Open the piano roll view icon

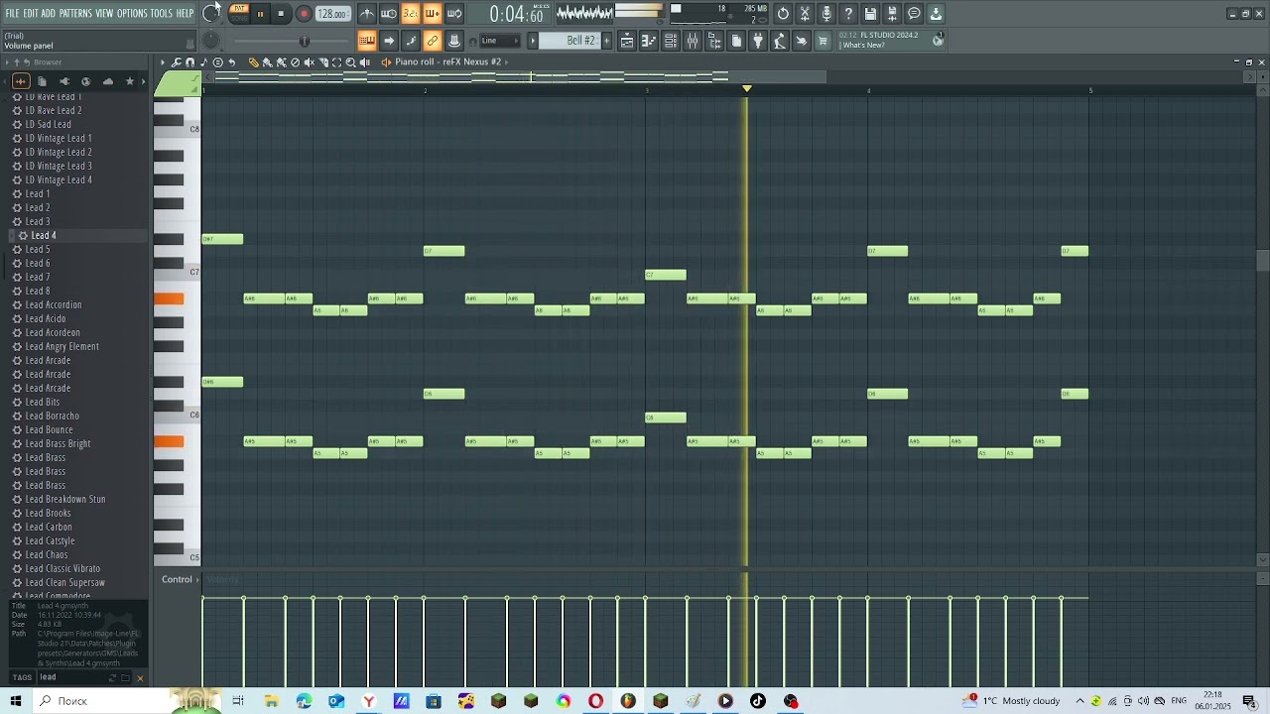[x=649, y=41]
